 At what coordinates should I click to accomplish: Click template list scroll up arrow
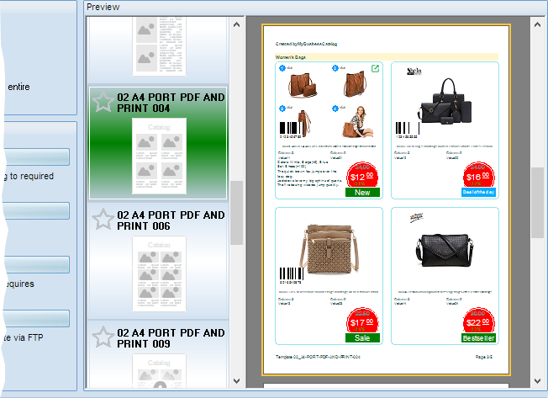(237, 25)
